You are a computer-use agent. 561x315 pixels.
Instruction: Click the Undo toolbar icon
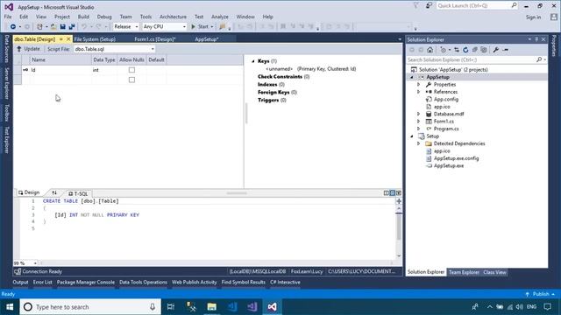click(x=84, y=27)
